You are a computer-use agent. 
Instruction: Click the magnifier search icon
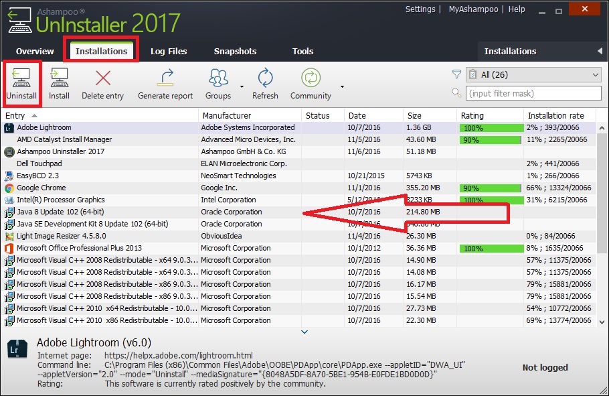(456, 93)
